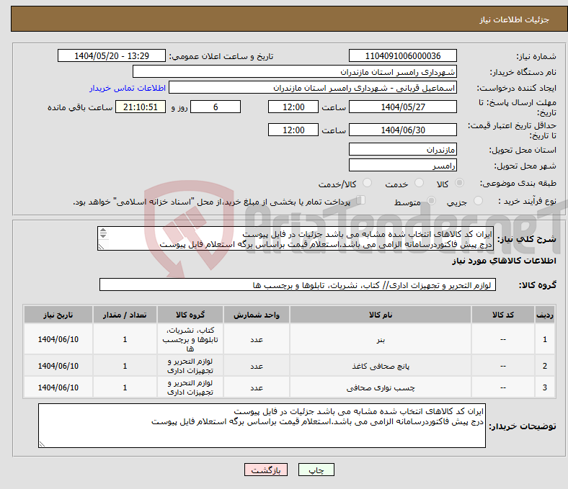Select the متوسط purchase type radio
Screen dimensions: 568x489
point(432,200)
